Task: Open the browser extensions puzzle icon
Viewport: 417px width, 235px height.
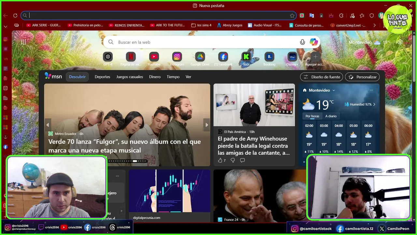Action: (x=341, y=15)
